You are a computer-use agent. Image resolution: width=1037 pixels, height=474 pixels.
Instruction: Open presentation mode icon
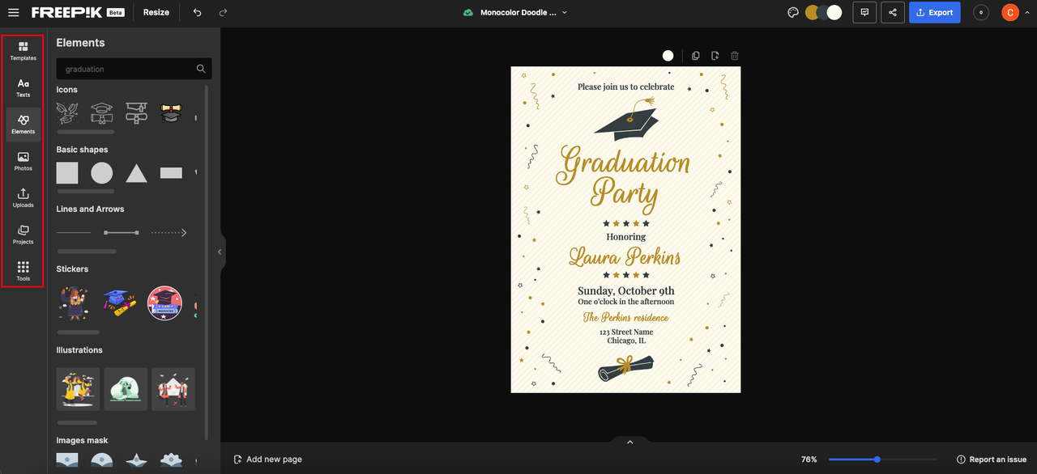point(864,12)
